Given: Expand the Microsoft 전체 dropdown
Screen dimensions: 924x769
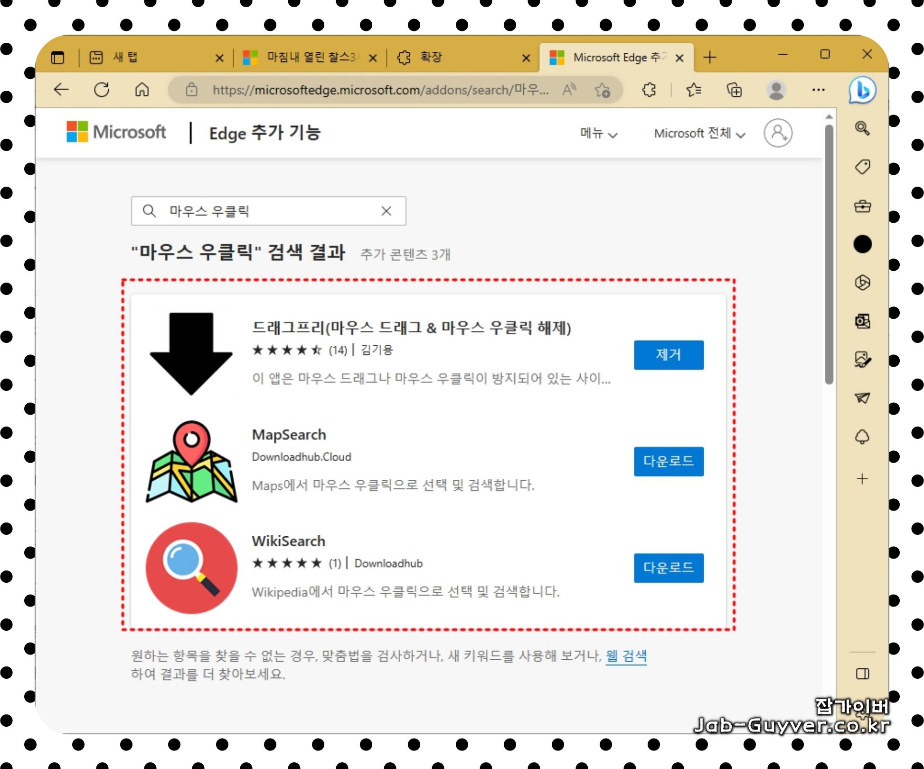Looking at the screenshot, I should [699, 133].
